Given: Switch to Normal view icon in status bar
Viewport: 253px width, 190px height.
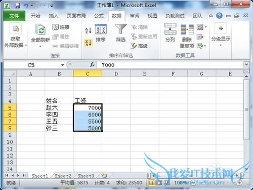Looking at the screenshot, I should (x=151, y=182).
